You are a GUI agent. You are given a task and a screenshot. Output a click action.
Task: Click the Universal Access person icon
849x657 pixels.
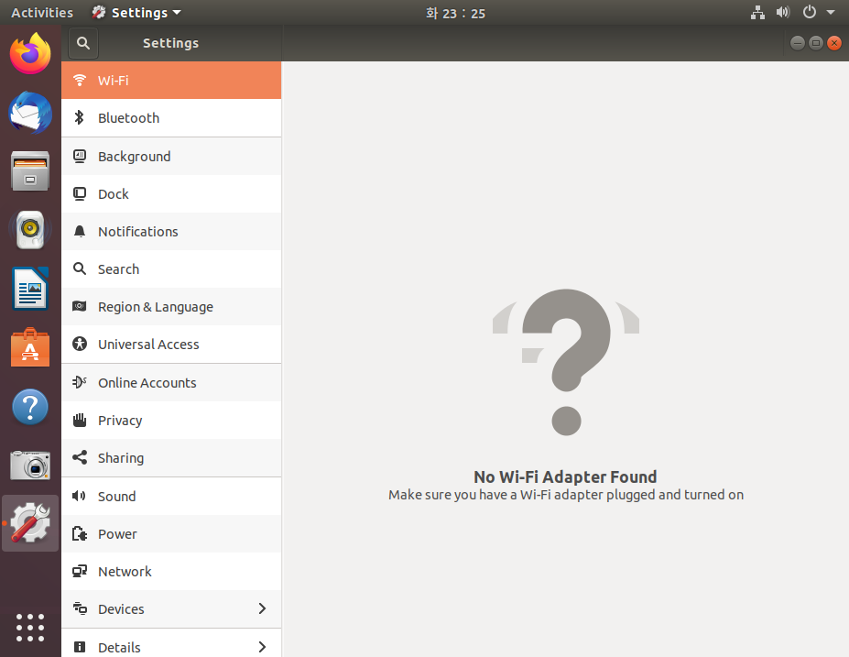(80, 344)
